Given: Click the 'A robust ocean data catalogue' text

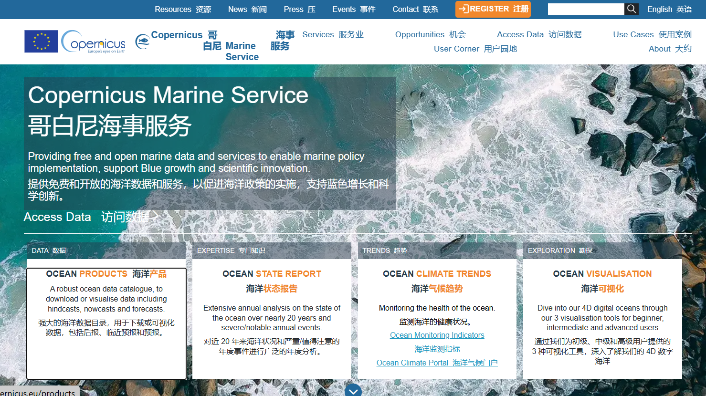Looking at the screenshot, I should point(106,299).
